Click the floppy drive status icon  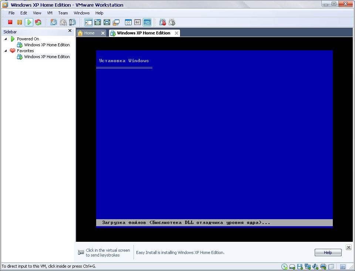tap(300, 267)
